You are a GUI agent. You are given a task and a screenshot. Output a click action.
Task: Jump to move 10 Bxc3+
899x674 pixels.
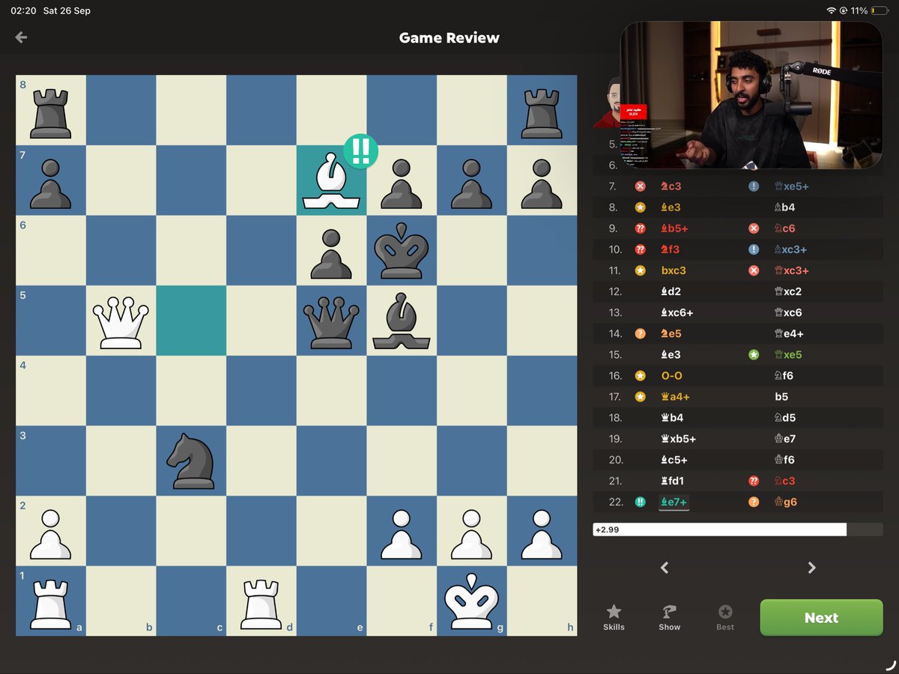pos(790,249)
